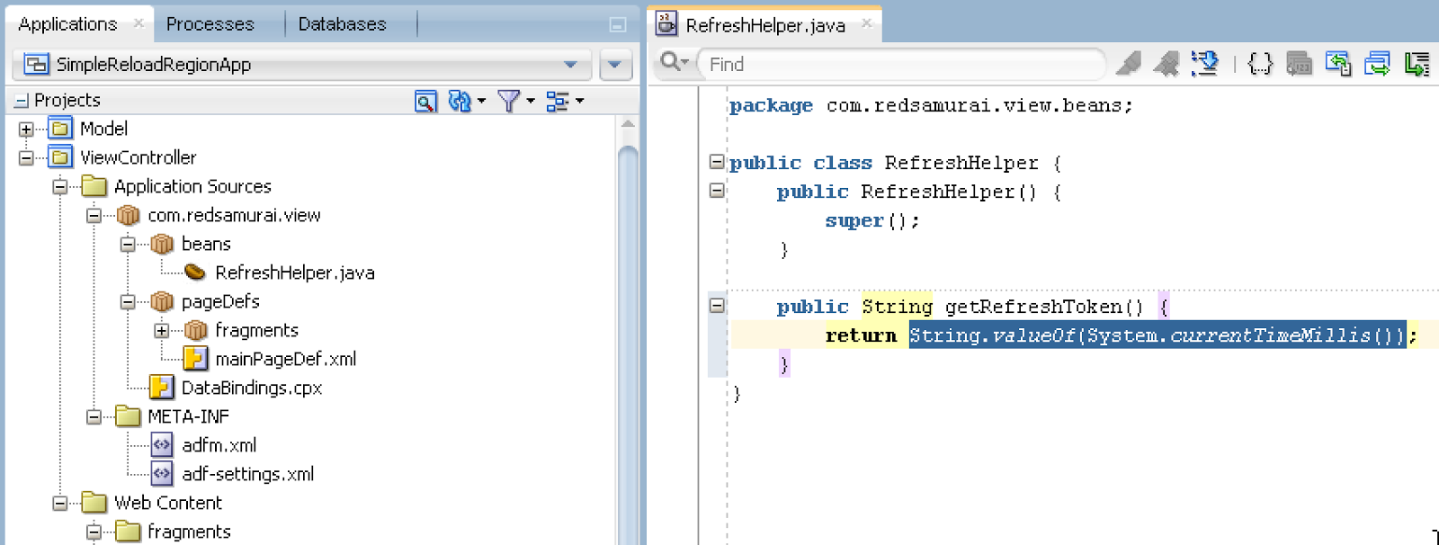Collapse the com.redsamurai.view package
This screenshot has height=545, width=1439.
94,216
